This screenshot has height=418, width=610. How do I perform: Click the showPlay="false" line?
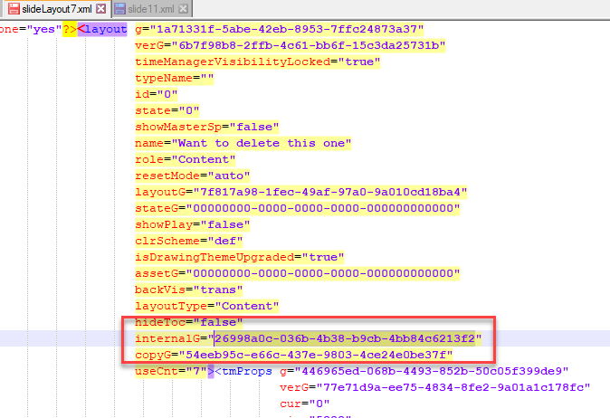pos(193,224)
